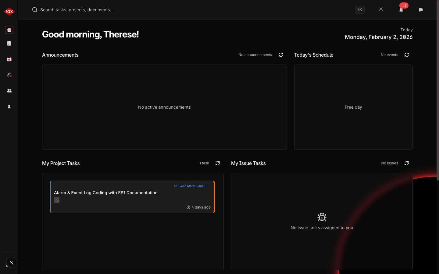This screenshot has height=274, width=439.
Task: Open the calendar sidebar icon
Action: pyautogui.click(x=9, y=59)
